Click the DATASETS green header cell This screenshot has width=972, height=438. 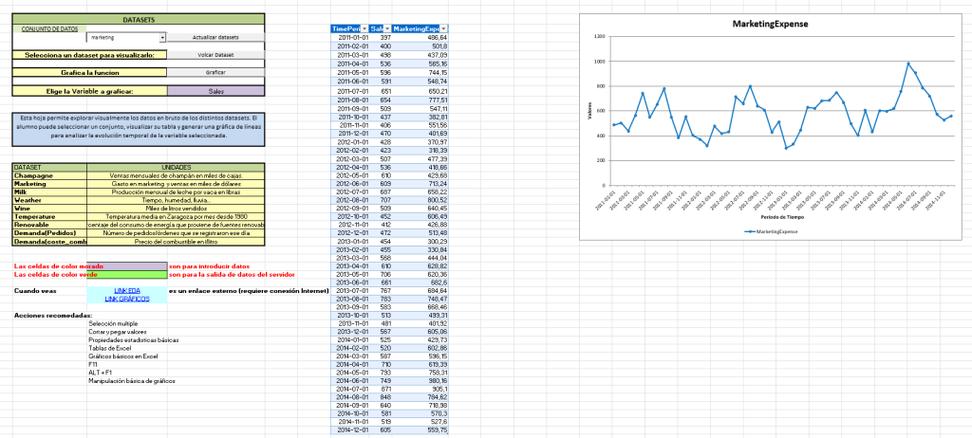[139, 19]
